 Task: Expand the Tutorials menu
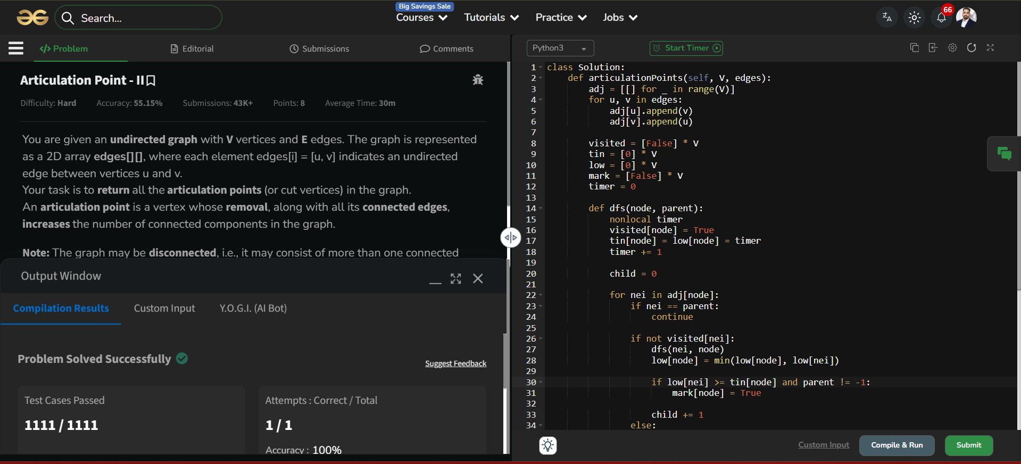(491, 18)
